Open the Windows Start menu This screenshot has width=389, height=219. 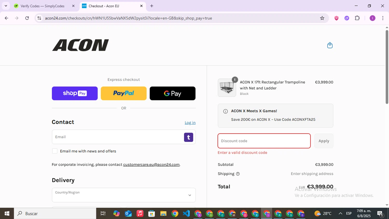pyautogui.click(x=7, y=213)
